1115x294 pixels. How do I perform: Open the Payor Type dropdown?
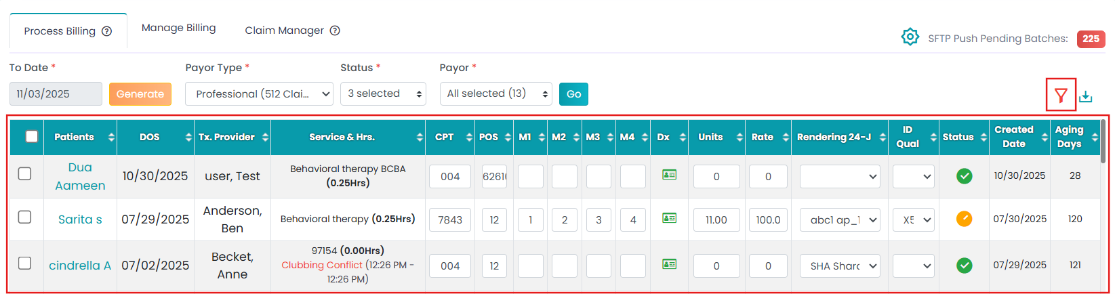[260, 94]
